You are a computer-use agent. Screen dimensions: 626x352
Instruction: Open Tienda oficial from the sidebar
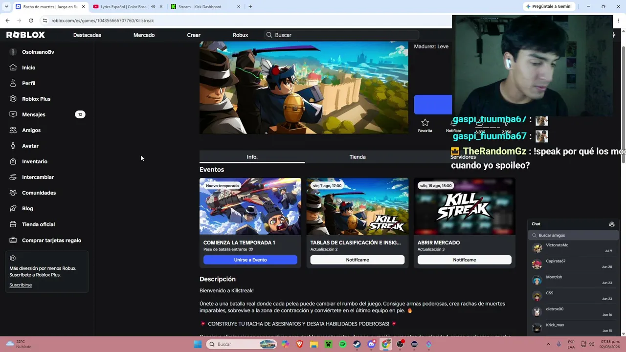coord(38,224)
